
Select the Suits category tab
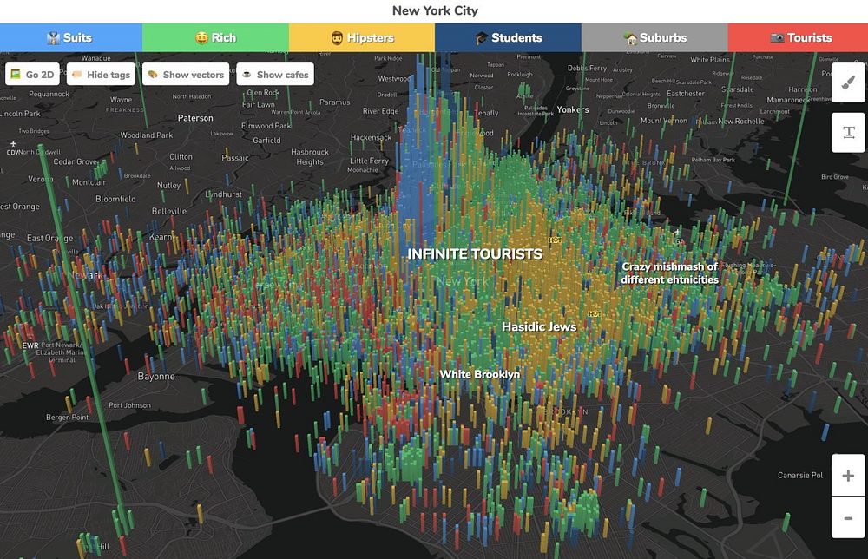click(71, 37)
